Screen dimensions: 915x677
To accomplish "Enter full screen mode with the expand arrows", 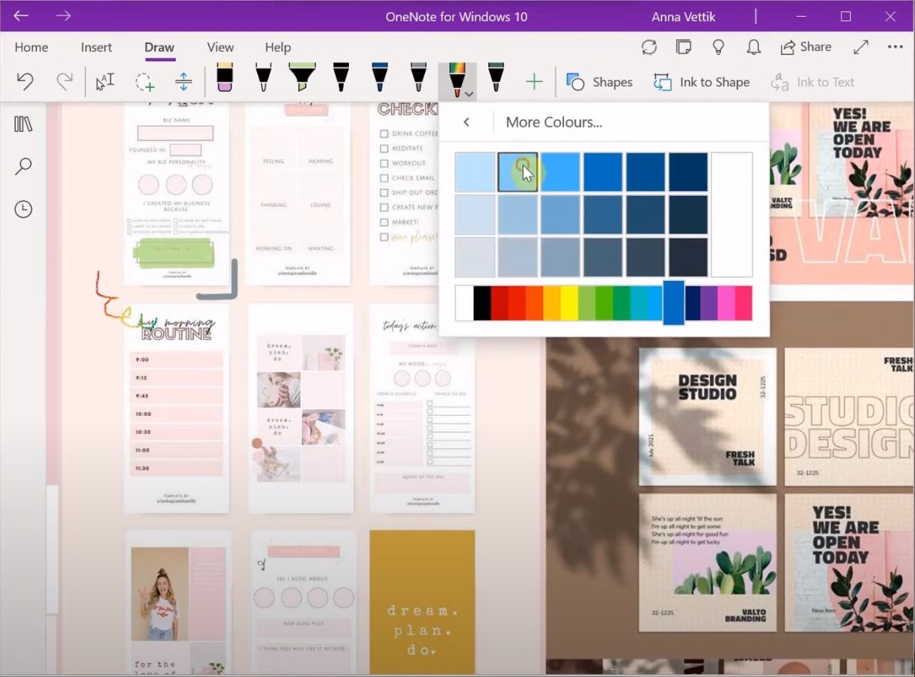I will click(x=861, y=47).
